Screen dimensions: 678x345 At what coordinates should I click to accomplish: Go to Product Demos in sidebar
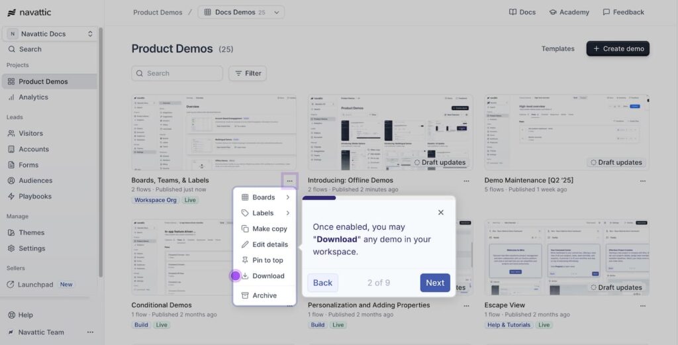pos(50,81)
